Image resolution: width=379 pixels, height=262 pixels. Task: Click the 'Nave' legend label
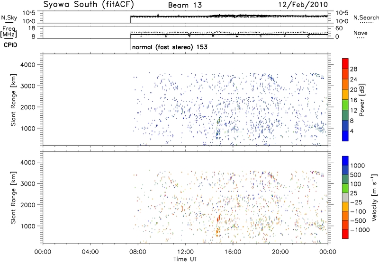tap(361, 33)
